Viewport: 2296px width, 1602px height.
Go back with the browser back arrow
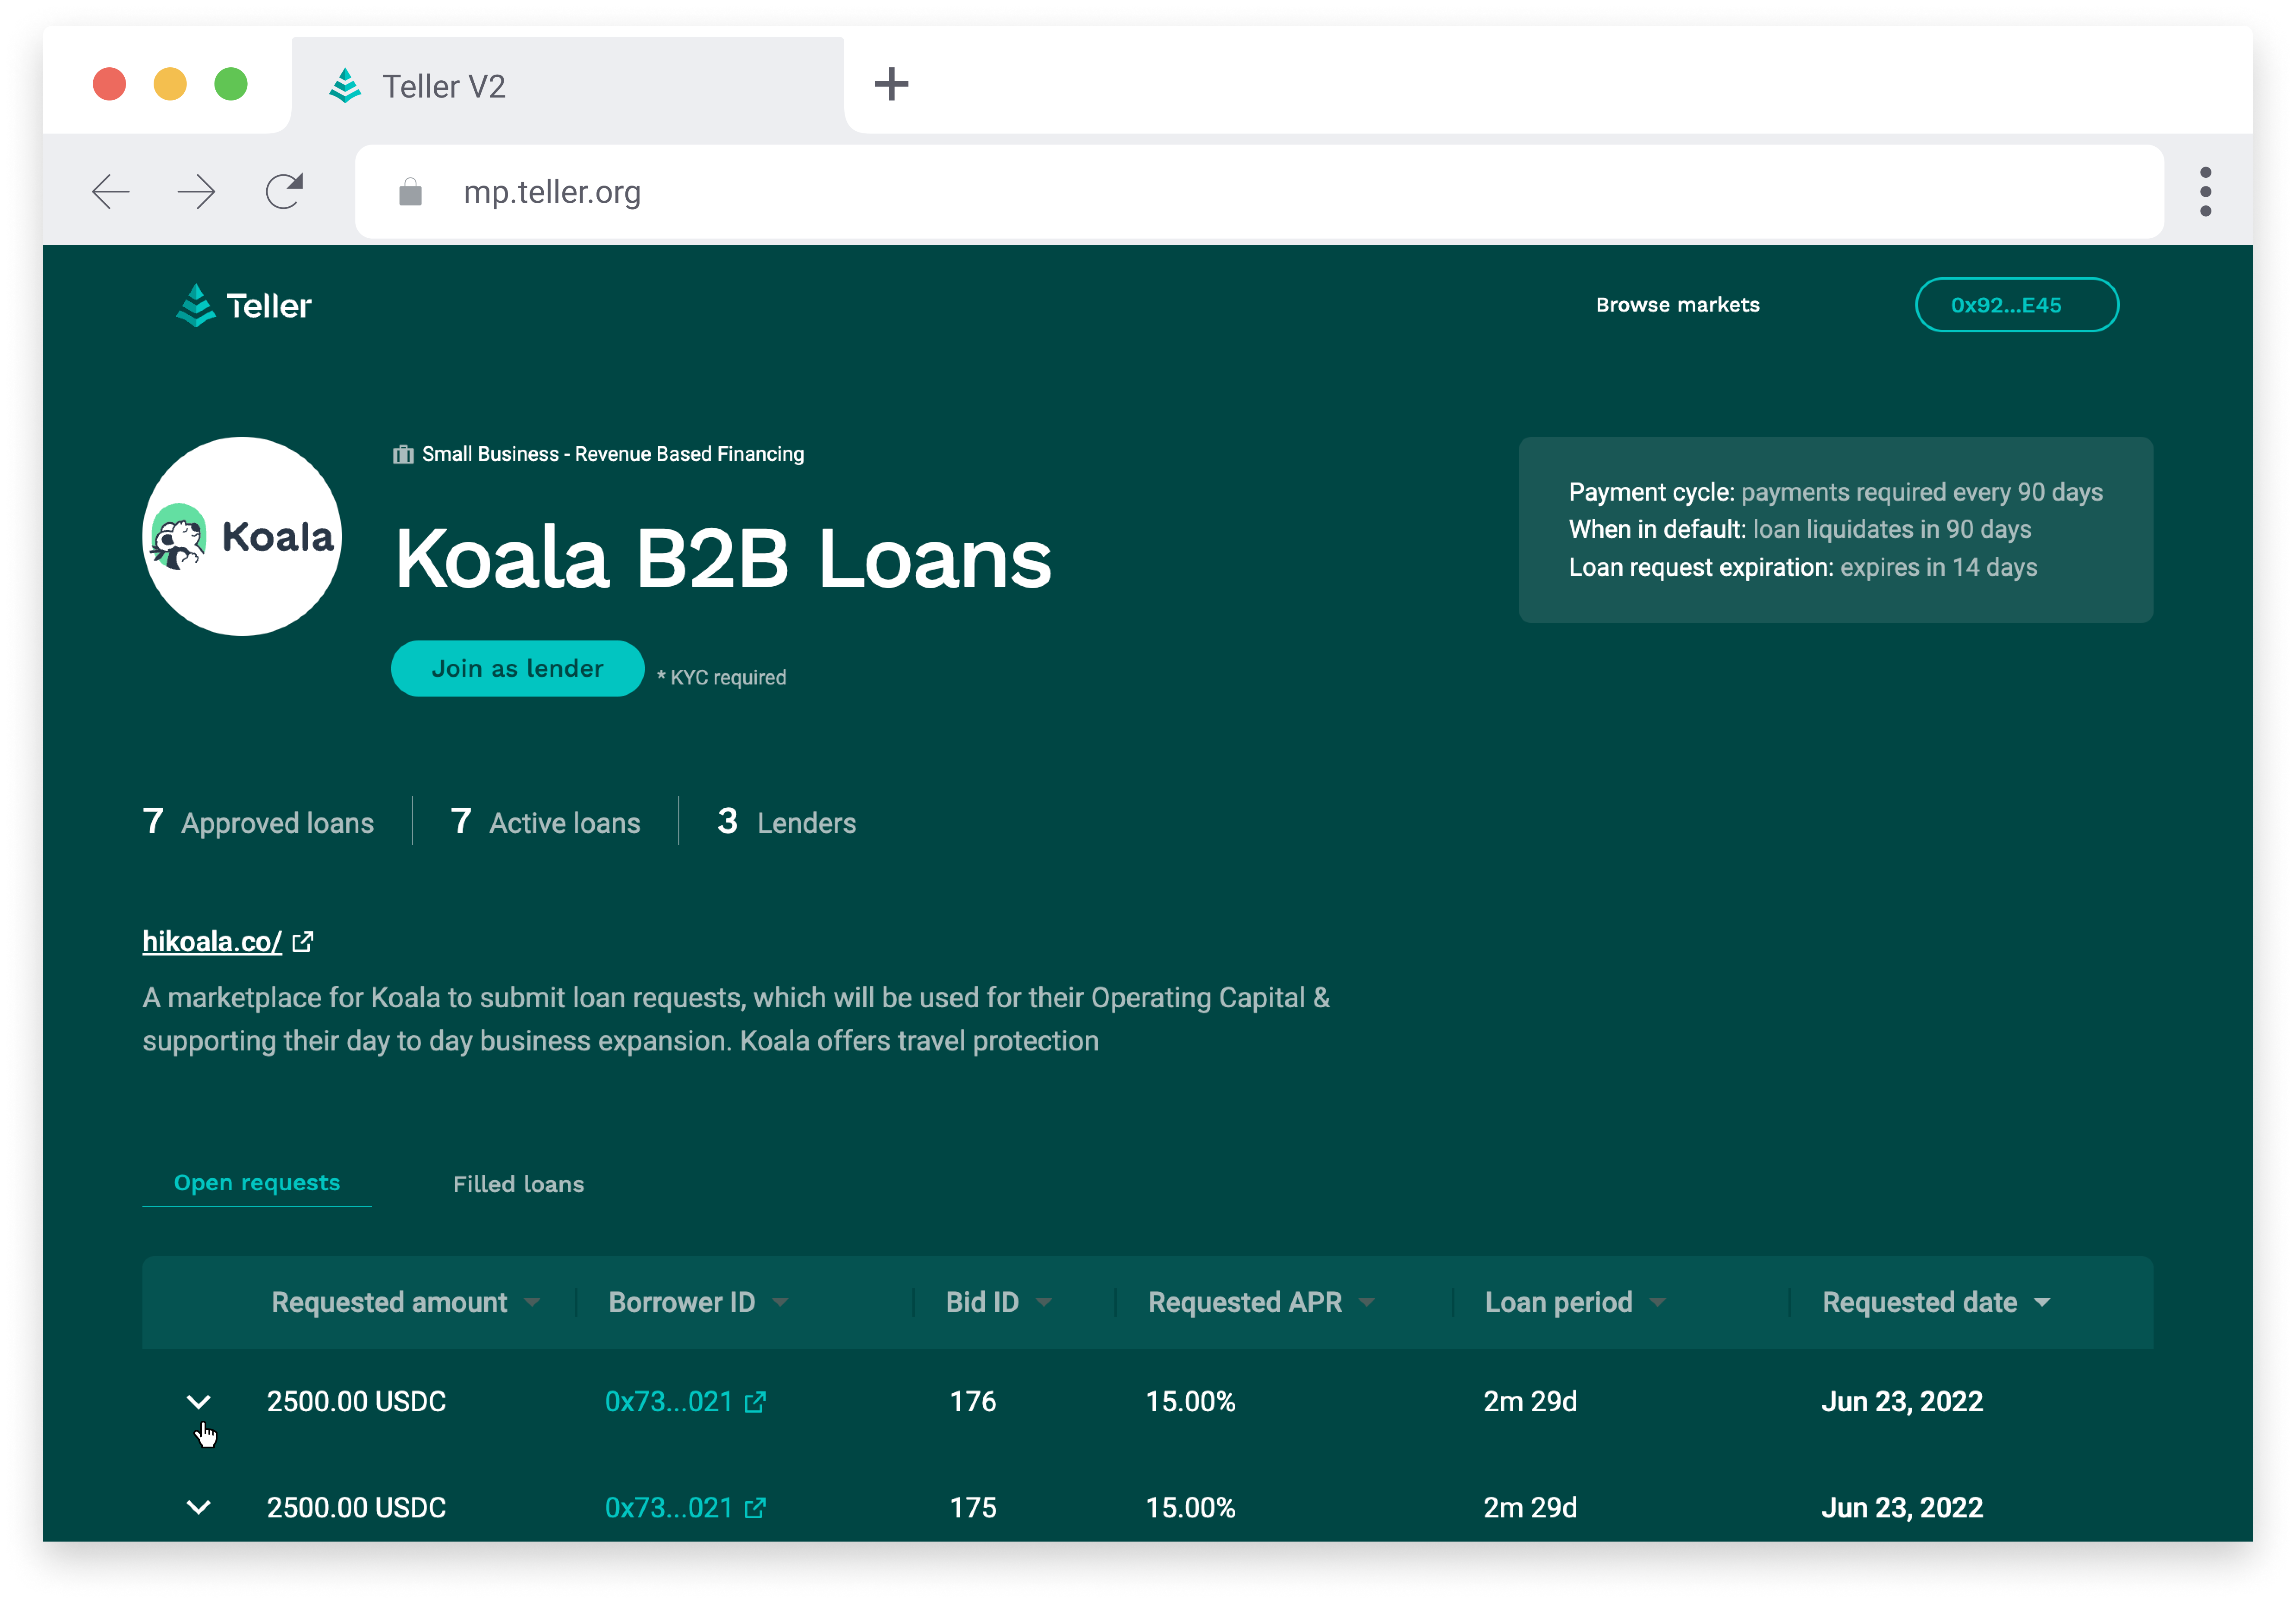pos(111,191)
